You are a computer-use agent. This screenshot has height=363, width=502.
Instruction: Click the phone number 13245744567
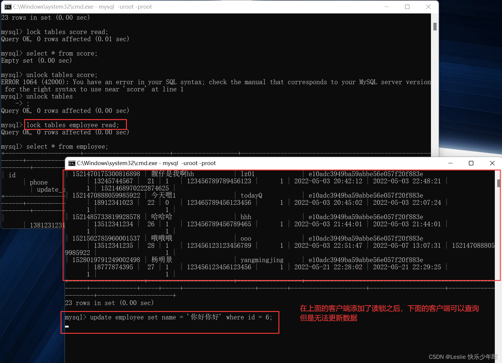coord(113,181)
